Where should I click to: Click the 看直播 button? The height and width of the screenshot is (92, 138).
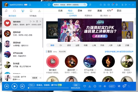click(35, 78)
